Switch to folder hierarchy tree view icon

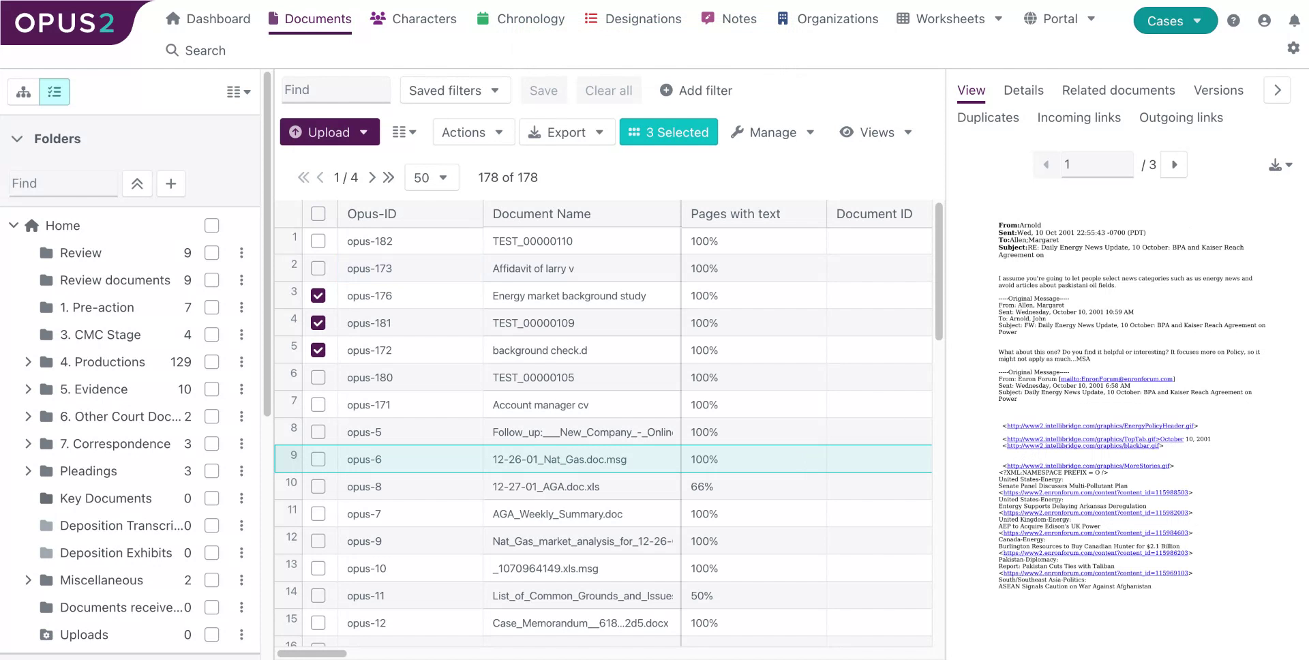pos(24,92)
